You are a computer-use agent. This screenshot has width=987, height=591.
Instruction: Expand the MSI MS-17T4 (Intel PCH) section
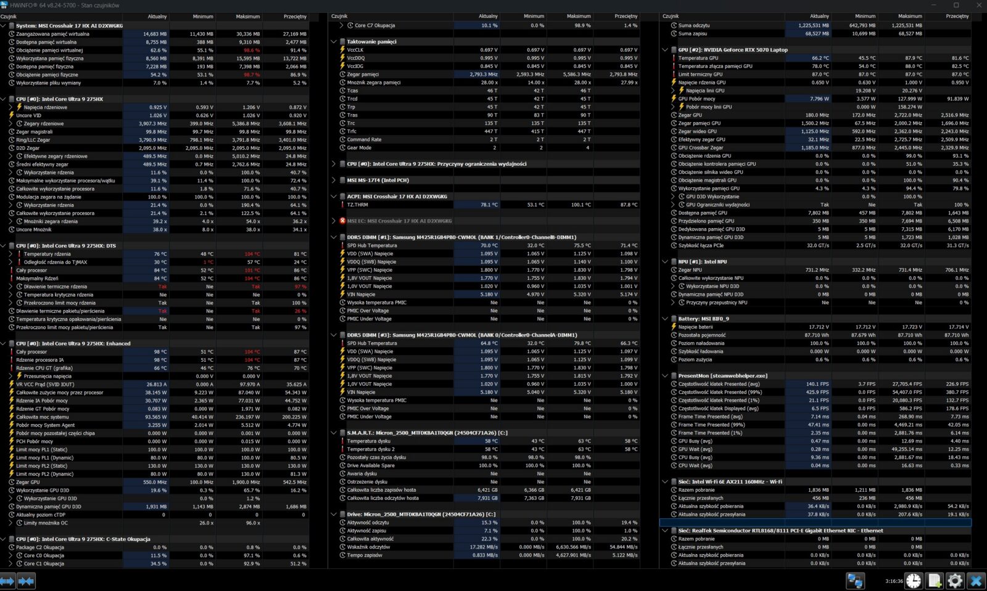coord(334,181)
